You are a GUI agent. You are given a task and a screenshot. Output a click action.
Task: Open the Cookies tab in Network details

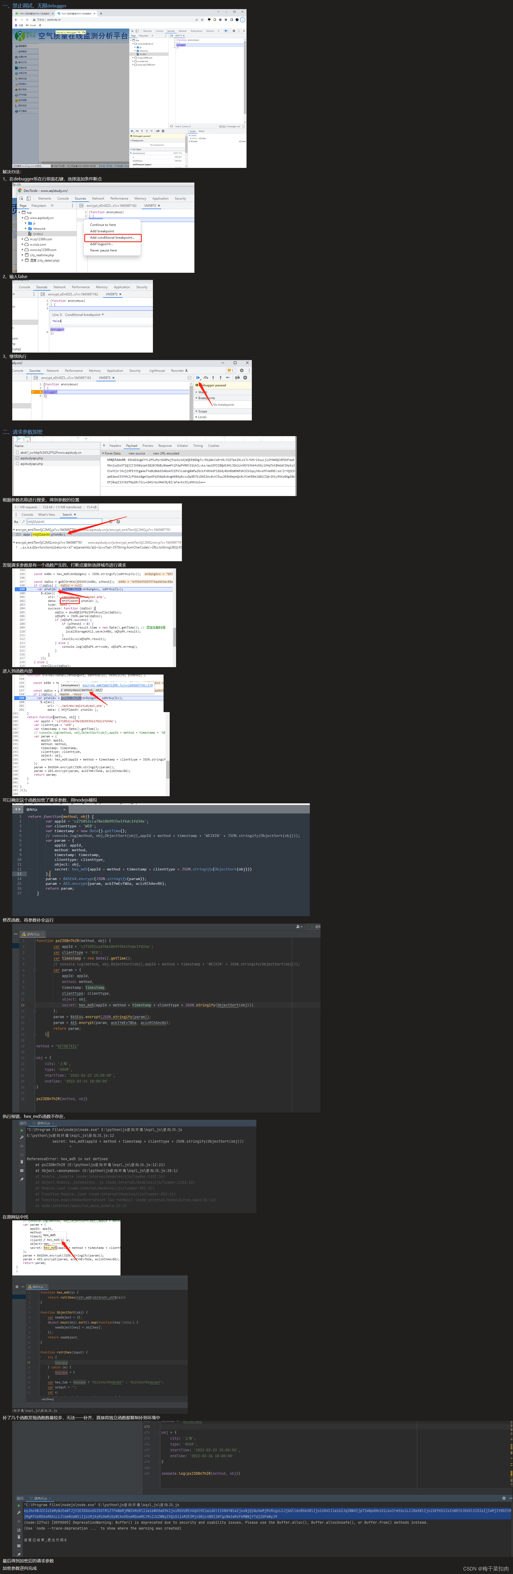tap(214, 445)
